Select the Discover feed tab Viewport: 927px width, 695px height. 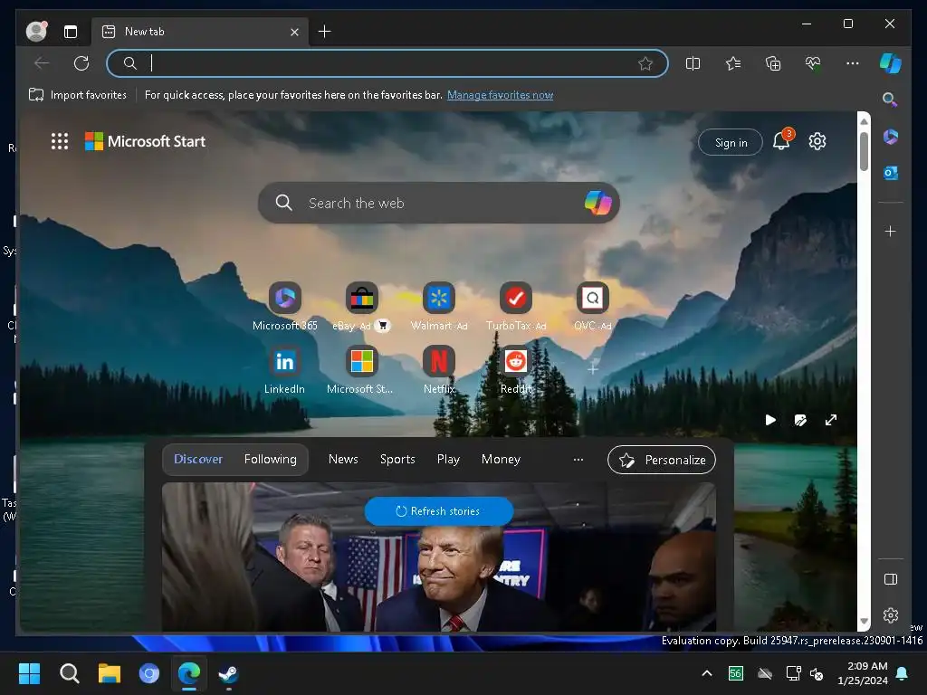coord(198,459)
